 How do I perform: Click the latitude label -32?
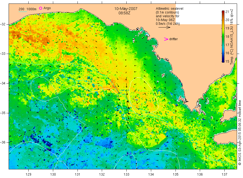point(3,24)
